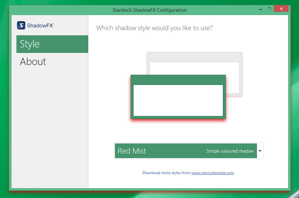Screen dimensions: 299x198
Task: Expand the shadow style dropdown arrow
Action: [x=260, y=151]
